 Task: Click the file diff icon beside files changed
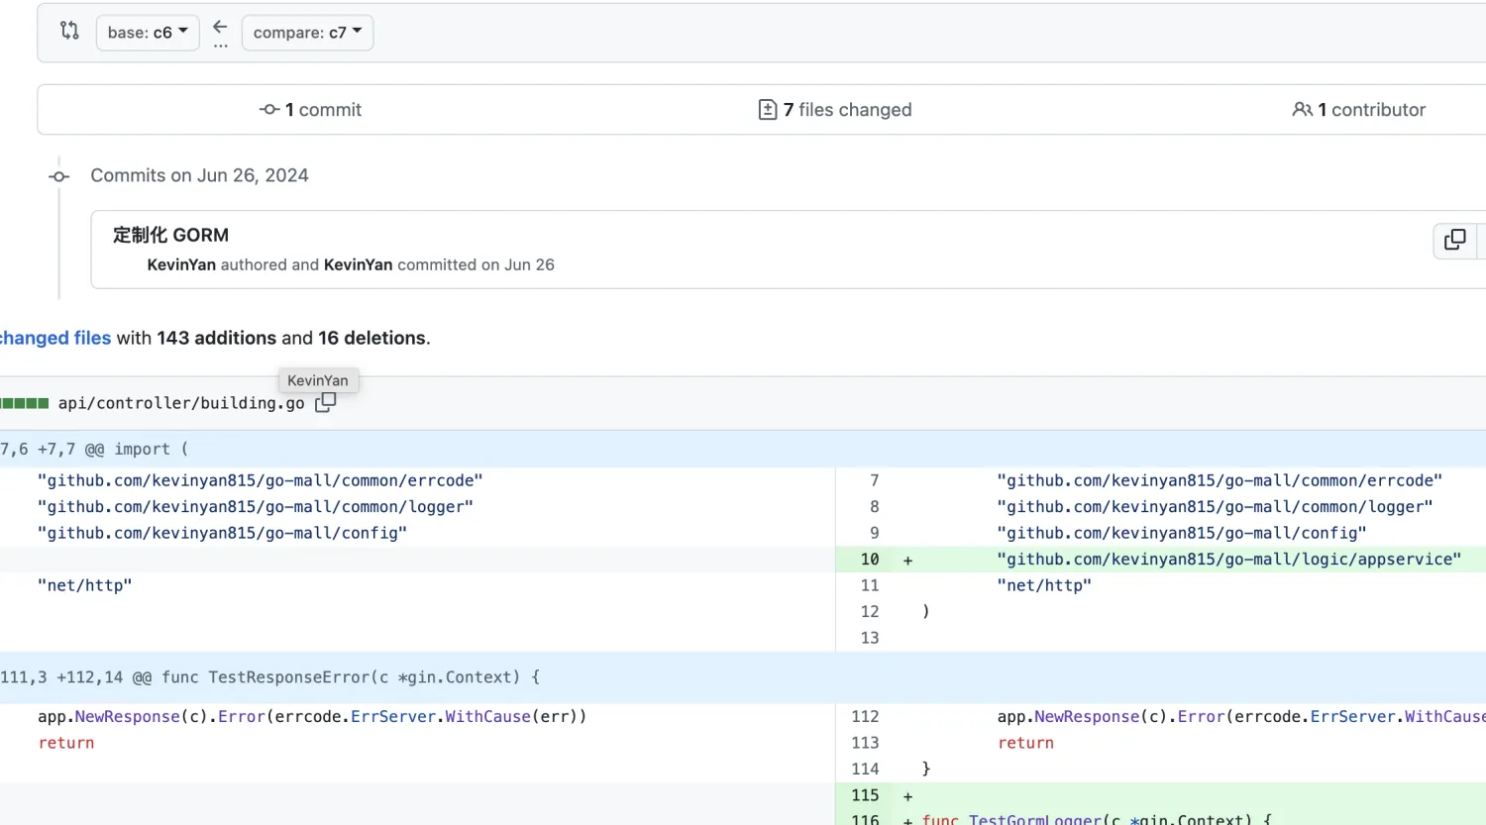click(768, 110)
